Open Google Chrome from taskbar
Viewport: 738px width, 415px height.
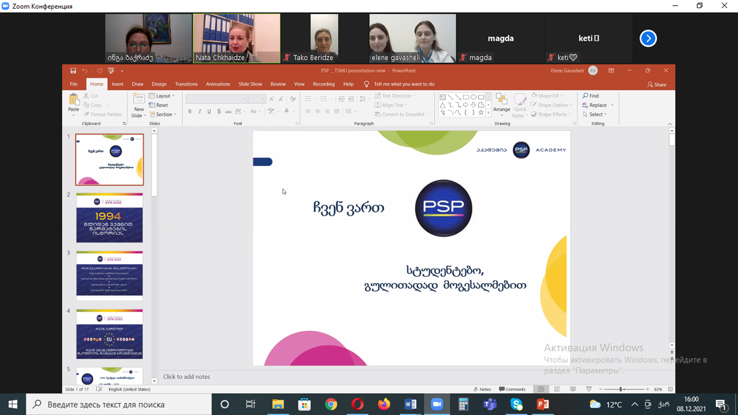click(x=331, y=404)
